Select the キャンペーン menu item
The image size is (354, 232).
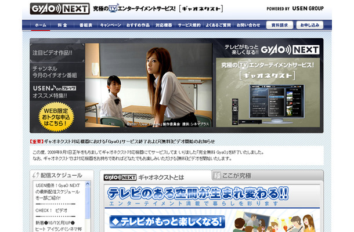111,26
